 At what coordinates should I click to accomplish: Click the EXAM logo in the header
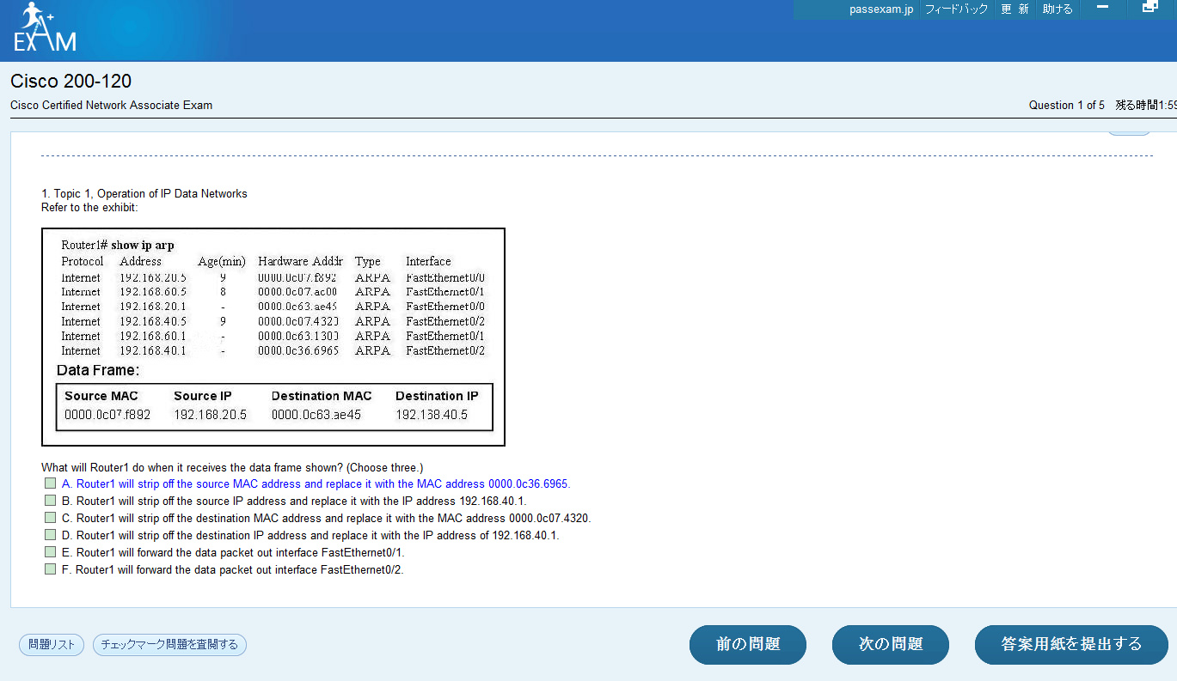[45, 27]
